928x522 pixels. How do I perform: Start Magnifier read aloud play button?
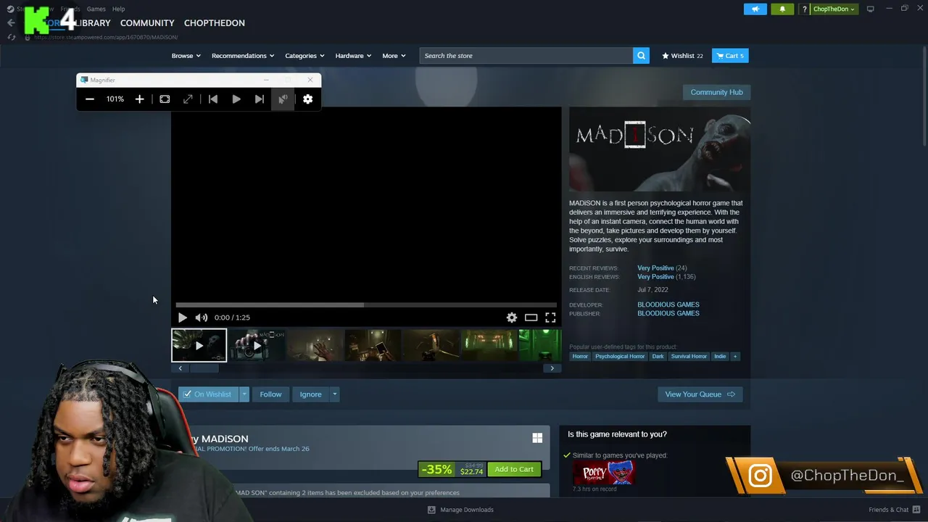tap(236, 99)
